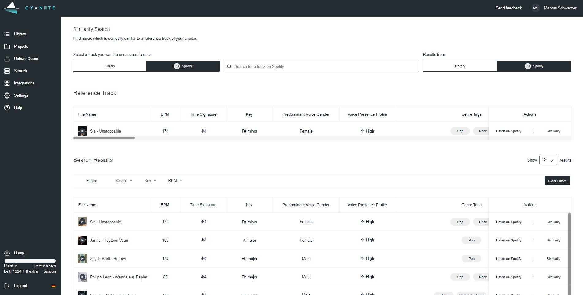Click the 'A major' key cell
Screen dimensions: 583x295
coord(249,240)
